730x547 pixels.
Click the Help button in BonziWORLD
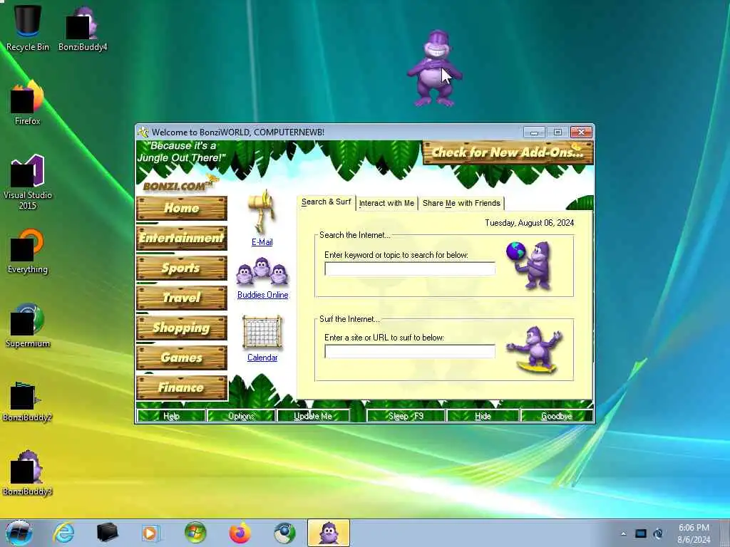pyautogui.click(x=171, y=416)
